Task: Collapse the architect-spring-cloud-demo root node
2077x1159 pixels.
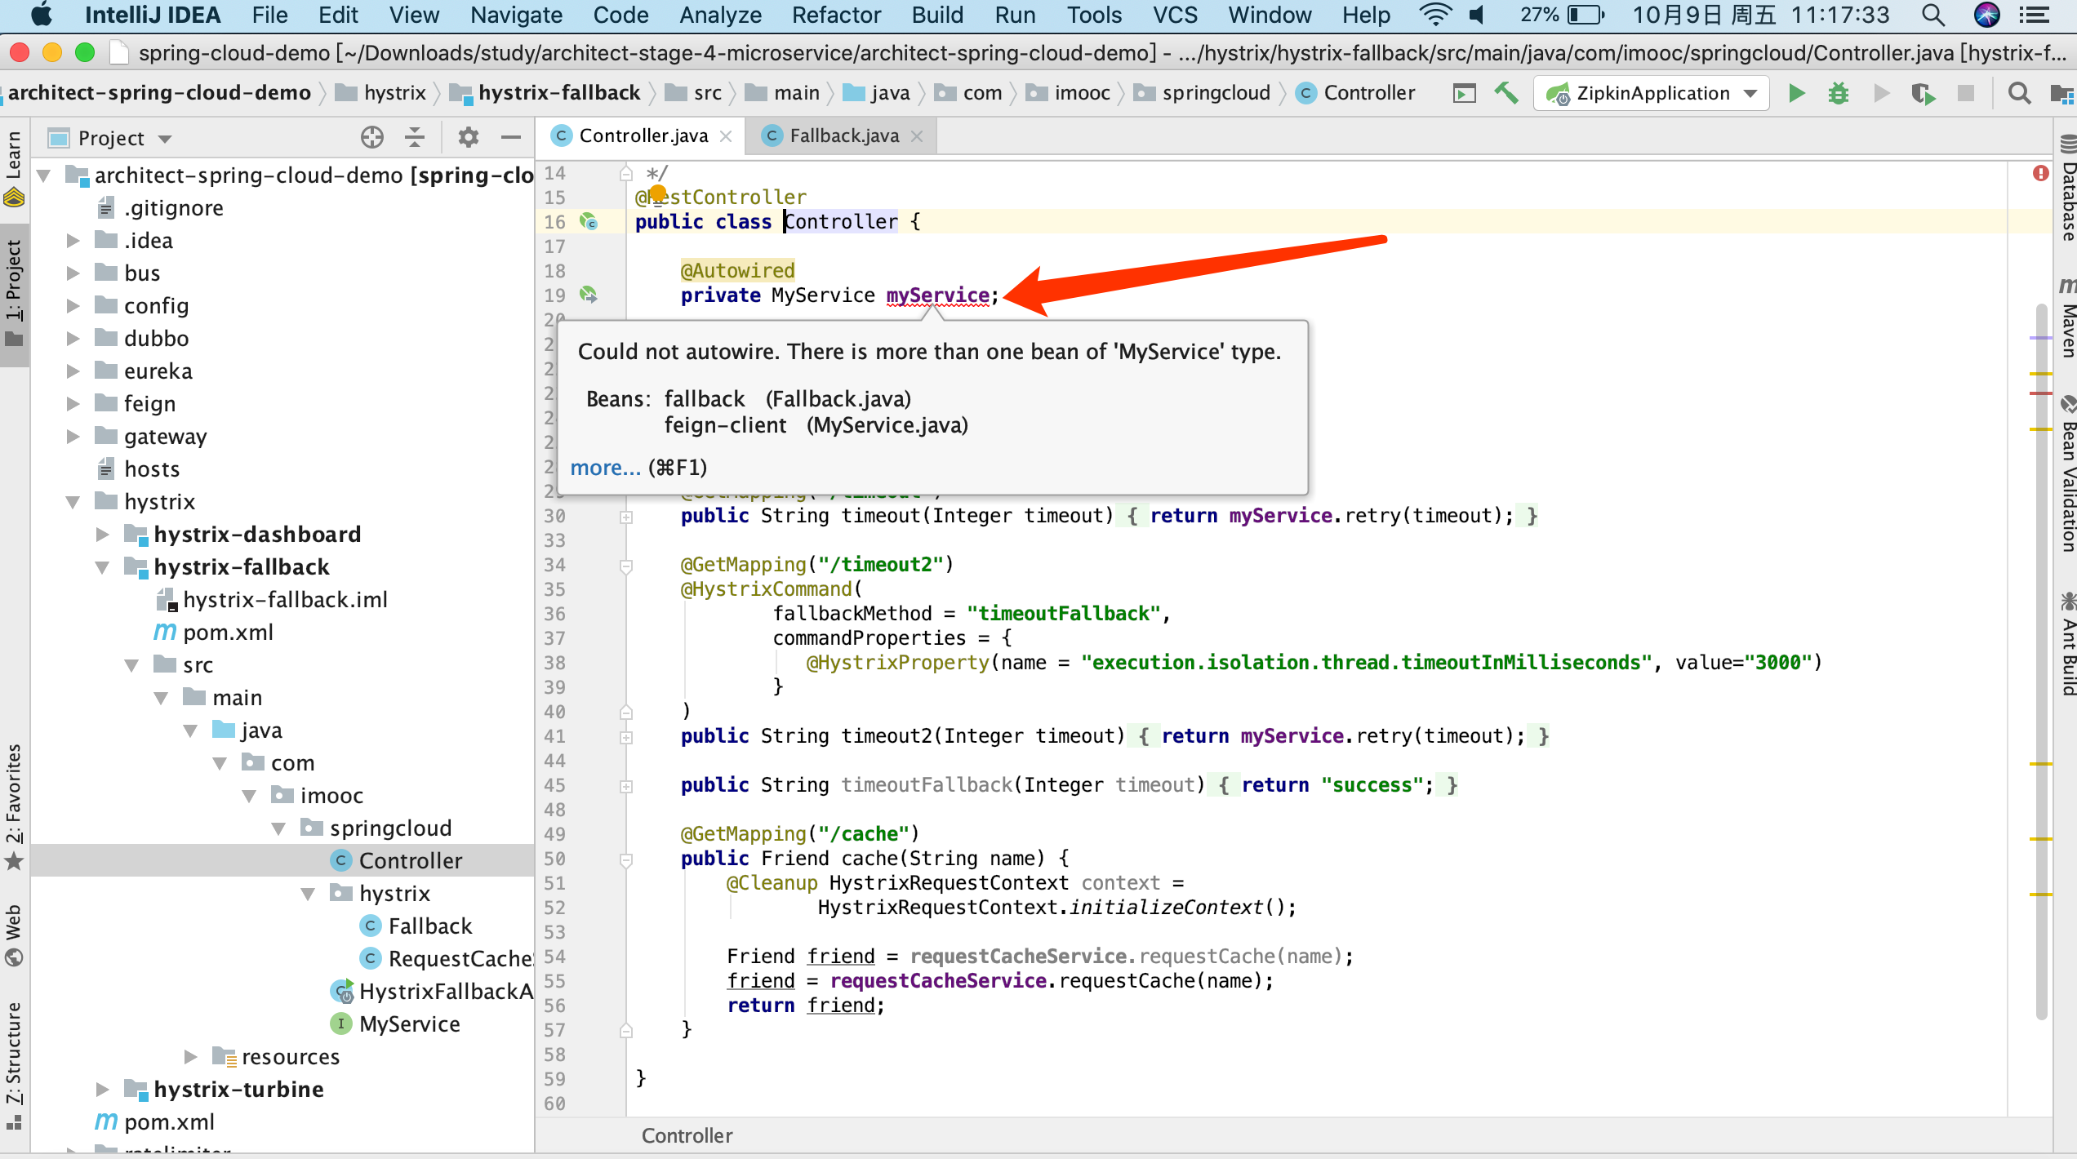Action: click(44, 175)
